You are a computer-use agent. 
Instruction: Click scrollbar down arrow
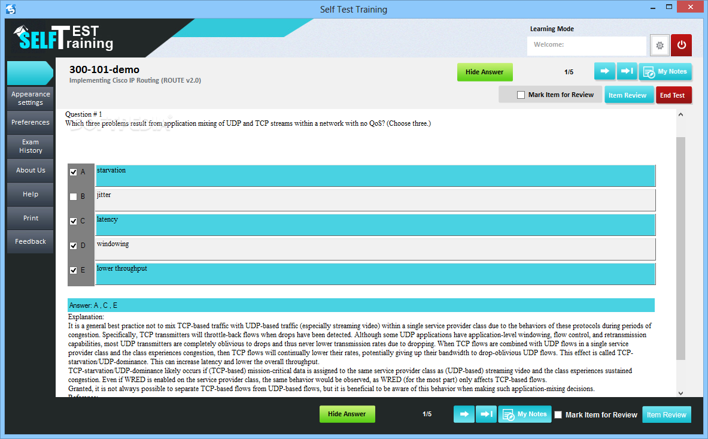[x=680, y=393]
